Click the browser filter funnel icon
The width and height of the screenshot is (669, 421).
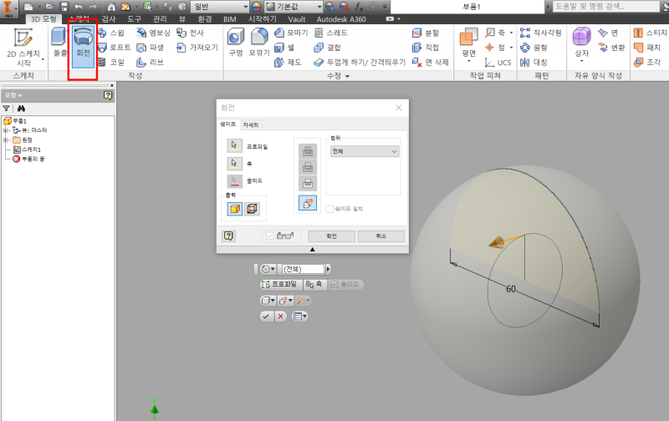pyautogui.click(x=7, y=109)
